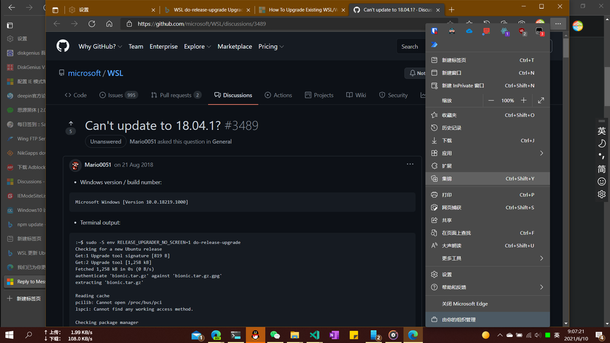Select Reply to Mes entry in the vertical tabs sidebar
The image size is (610, 343).
click(x=24, y=281)
